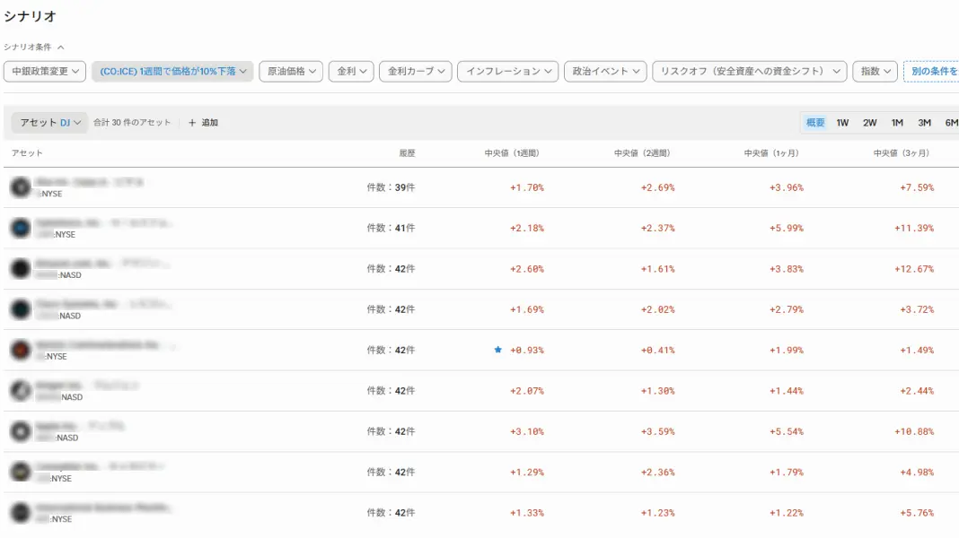The width and height of the screenshot is (959, 538).
Task: Click the +0.41% two-week median value
Action: point(657,350)
